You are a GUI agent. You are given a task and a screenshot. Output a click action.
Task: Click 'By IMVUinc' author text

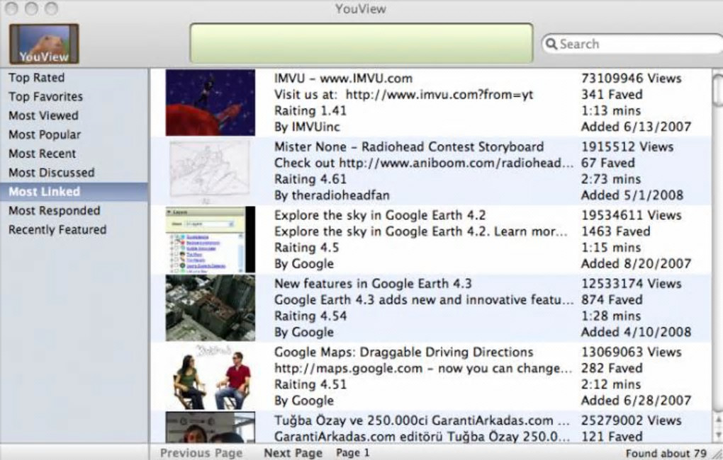[x=307, y=127]
